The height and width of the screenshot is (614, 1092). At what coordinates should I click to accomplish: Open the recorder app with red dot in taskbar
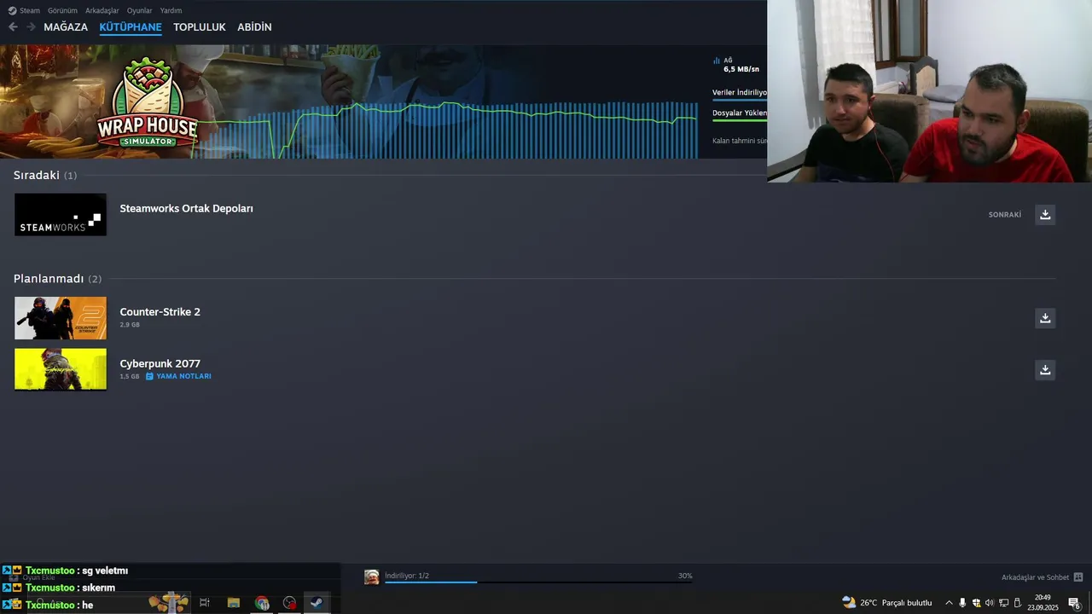(x=290, y=603)
